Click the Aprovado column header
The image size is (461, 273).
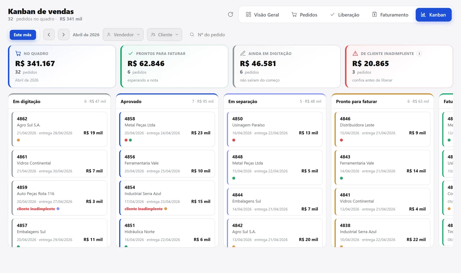[x=167, y=101]
